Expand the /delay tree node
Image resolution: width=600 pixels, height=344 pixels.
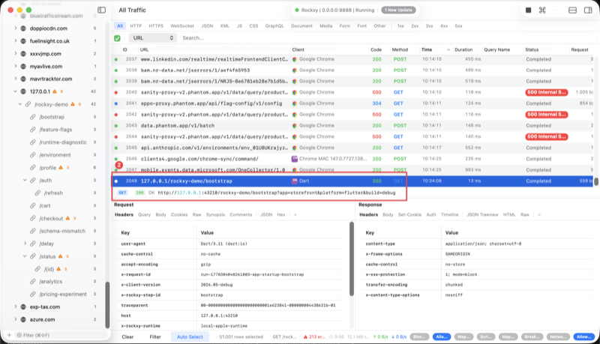(25, 244)
